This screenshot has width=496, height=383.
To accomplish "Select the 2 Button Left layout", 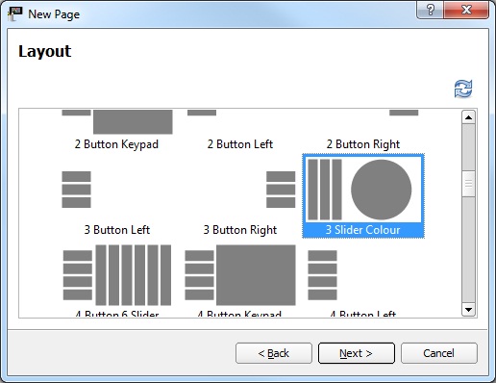I will click(x=240, y=130).
